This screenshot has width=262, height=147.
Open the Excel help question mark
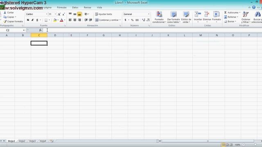(254, 7)
